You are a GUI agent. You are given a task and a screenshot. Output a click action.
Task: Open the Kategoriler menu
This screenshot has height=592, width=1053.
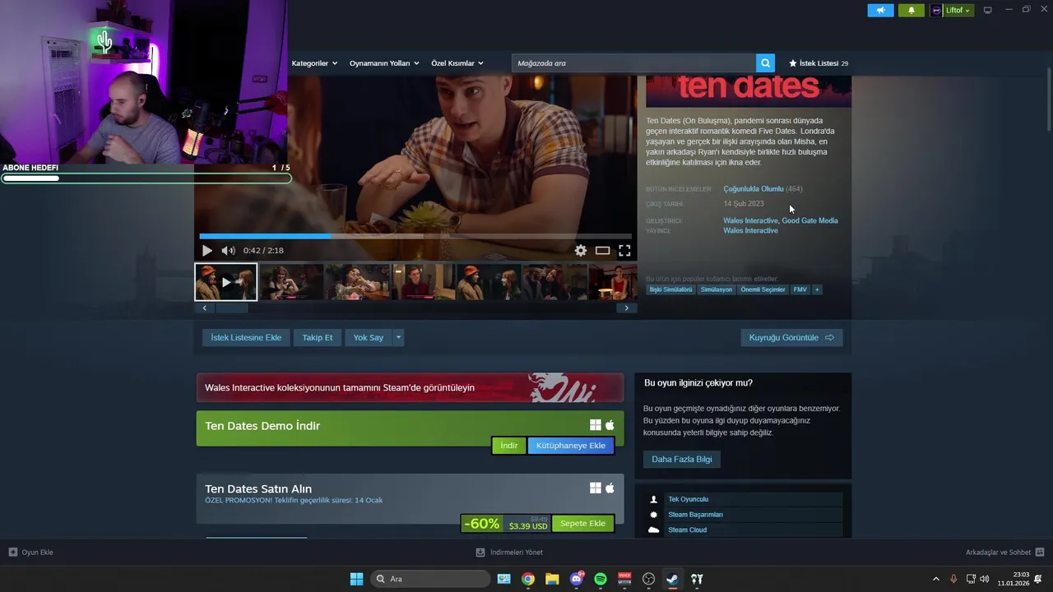pyautogui.click(x=314, y=63)
